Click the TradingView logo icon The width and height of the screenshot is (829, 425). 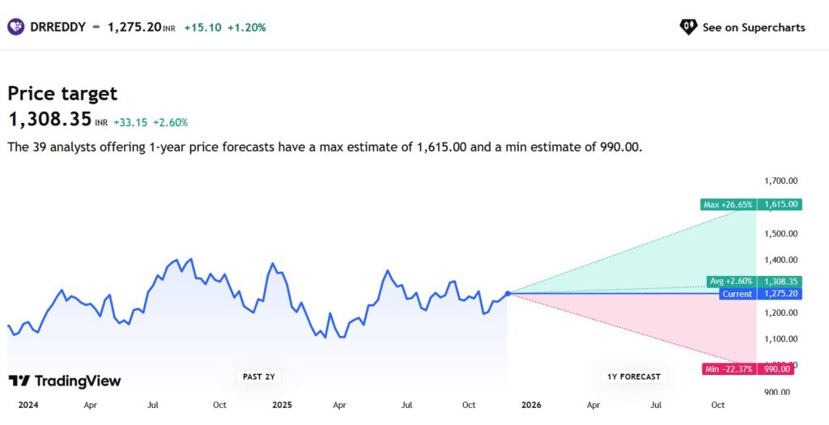(x=19, y=381)
